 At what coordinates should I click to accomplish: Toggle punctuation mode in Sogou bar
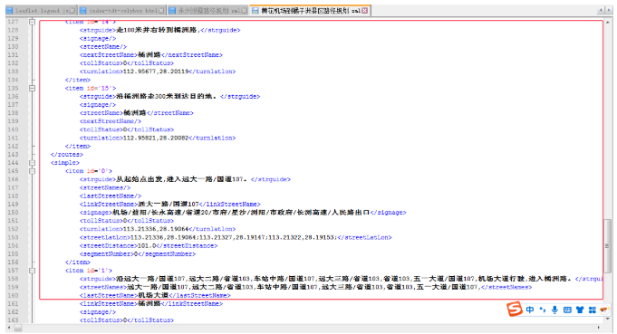click(543, 310)
